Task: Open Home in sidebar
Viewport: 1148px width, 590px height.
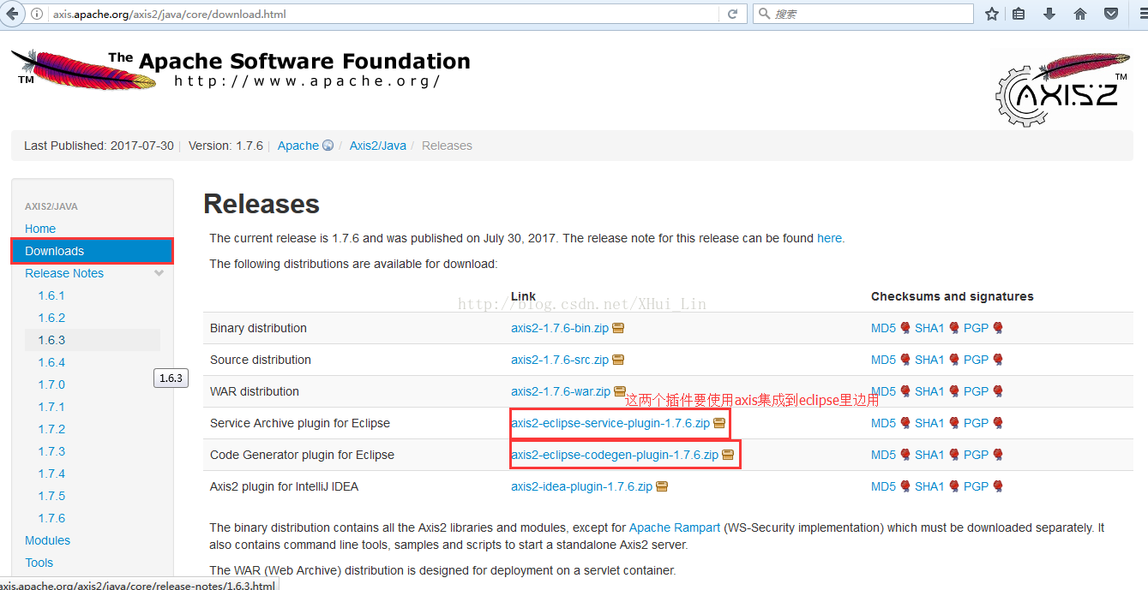Action: click(40, 229)
